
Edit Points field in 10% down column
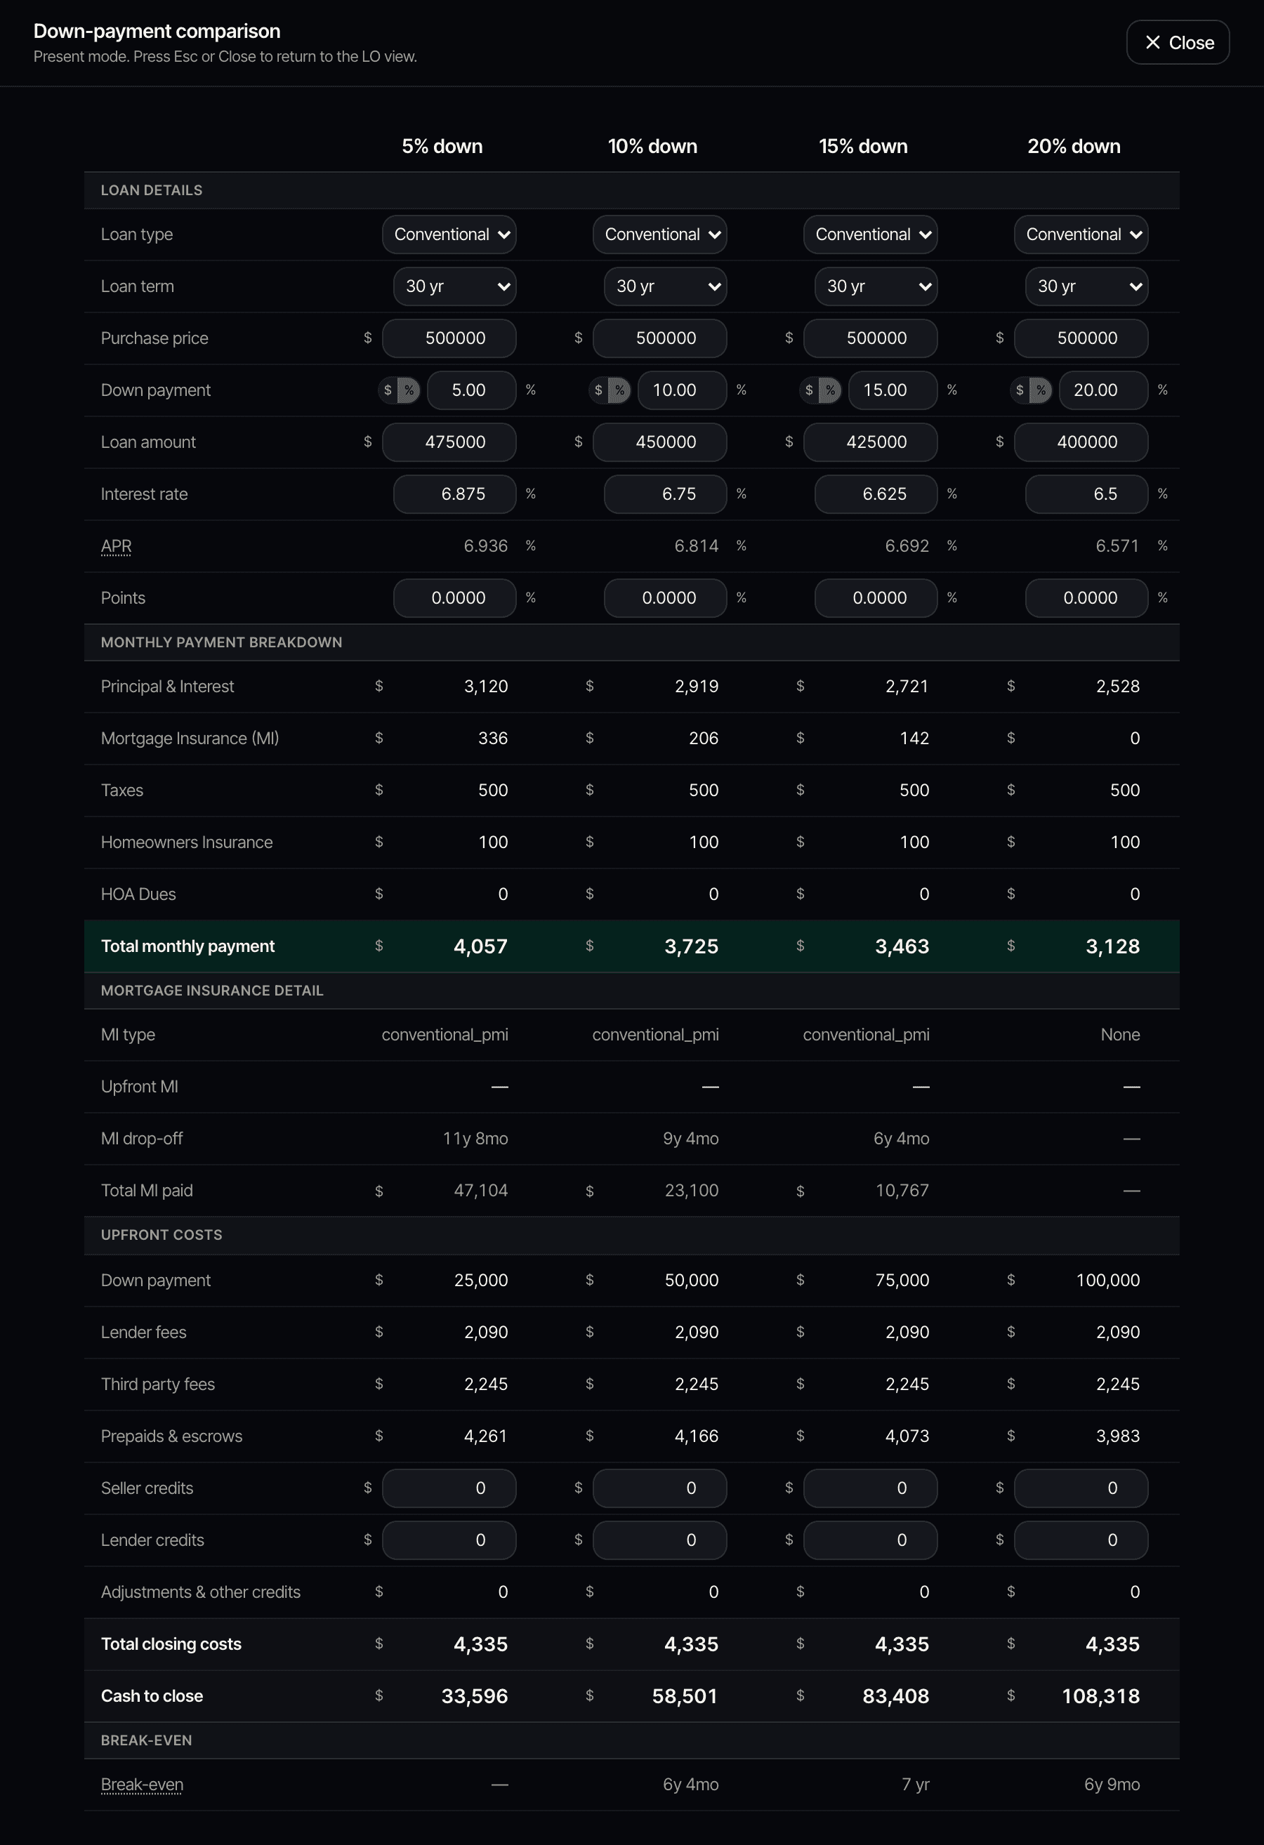(x=665, y=597)
